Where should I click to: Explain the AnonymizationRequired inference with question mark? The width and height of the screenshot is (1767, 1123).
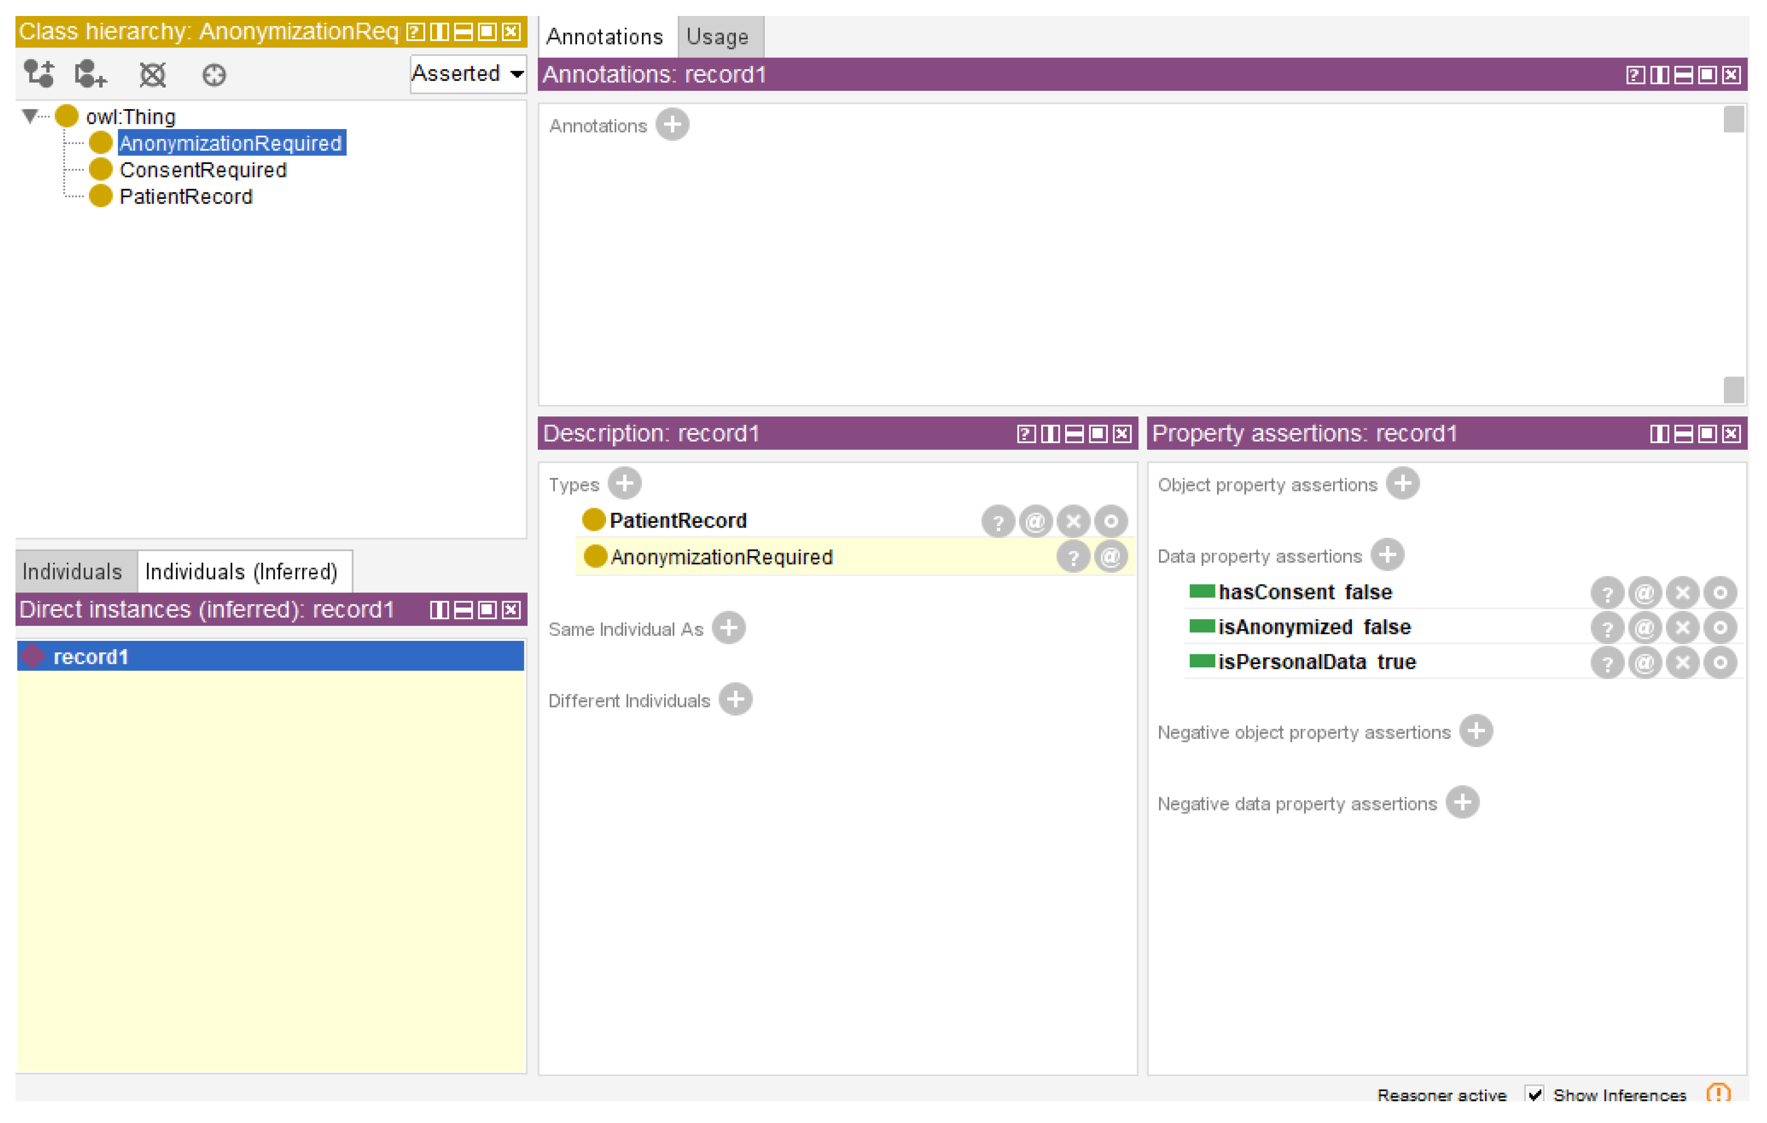coord(1073,558)
